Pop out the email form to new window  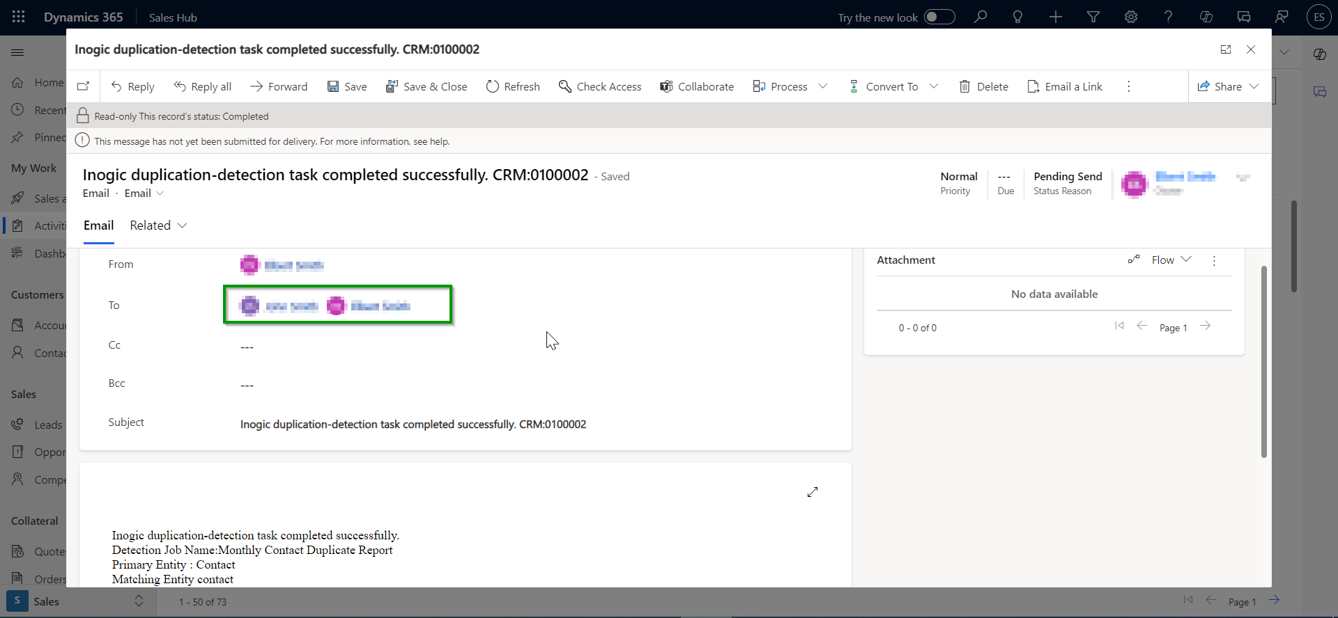coord(1226,49)
